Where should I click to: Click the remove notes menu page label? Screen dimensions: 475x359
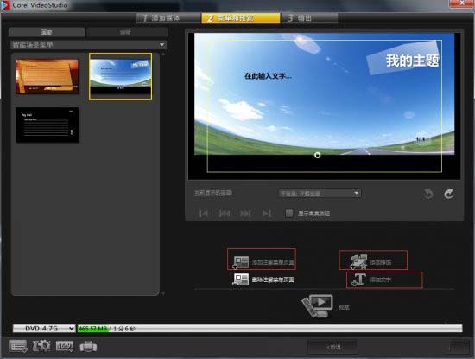273,279
